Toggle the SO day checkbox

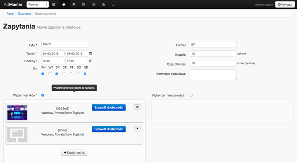tap(78, 74)
